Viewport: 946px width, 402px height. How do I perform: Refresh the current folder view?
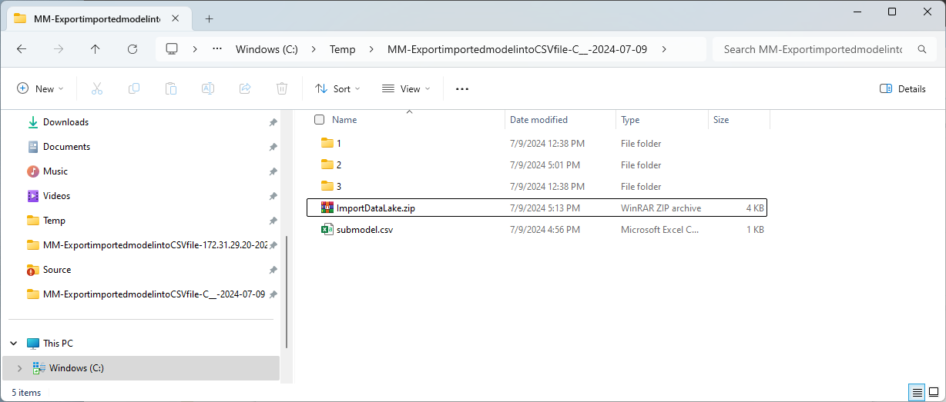pos(133,49)
